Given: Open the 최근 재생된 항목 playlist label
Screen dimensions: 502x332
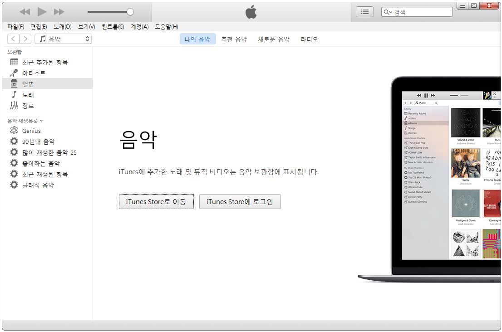Looking at the screenshot, I should tap(45, 174).
